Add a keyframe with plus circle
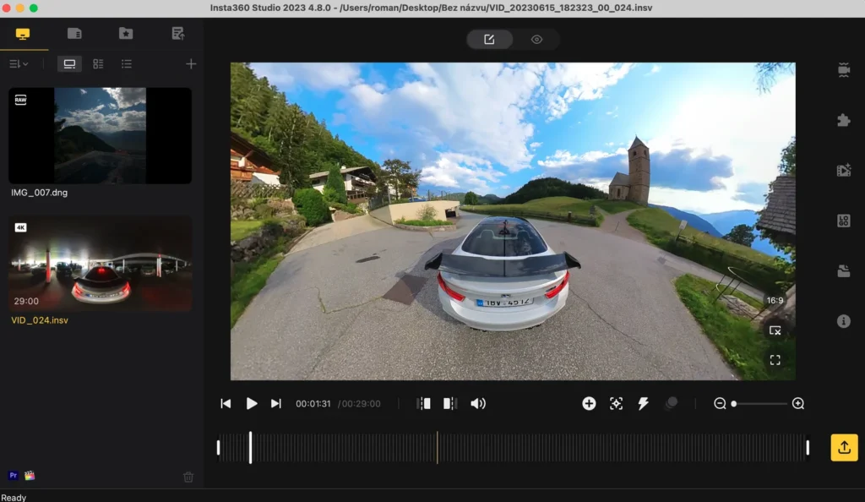865x502 pixels. (589, 404)
